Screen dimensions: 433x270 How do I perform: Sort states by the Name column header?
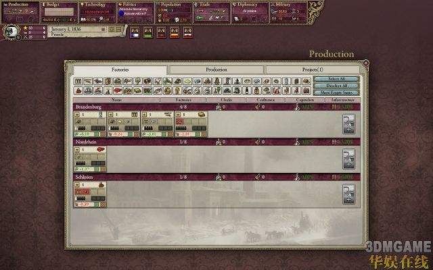point(116,100)
